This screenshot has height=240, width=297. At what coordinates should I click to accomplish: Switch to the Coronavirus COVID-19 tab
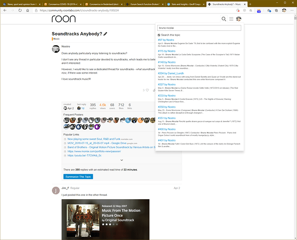[63, 4]
